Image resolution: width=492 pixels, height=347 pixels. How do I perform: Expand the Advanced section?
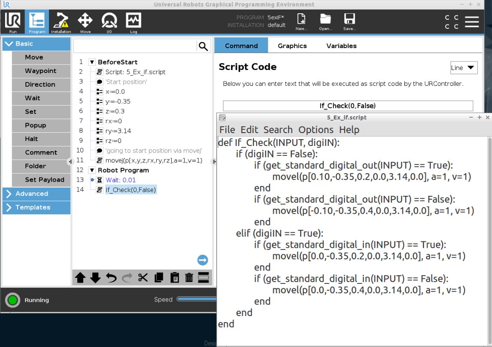36,194
